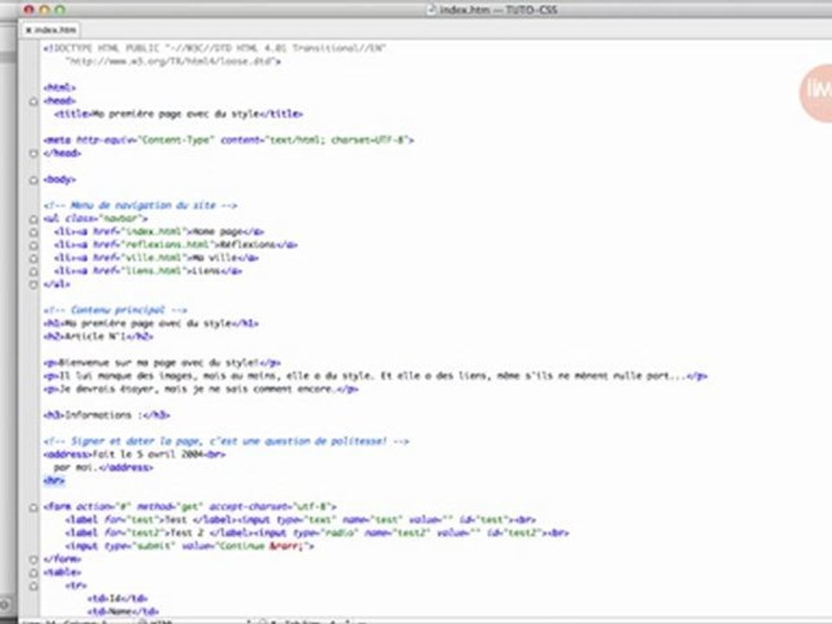The height and width of the screenshot is (624, 832).
Task: Select the index.htm document tab
Action: (x=51, y=29)
